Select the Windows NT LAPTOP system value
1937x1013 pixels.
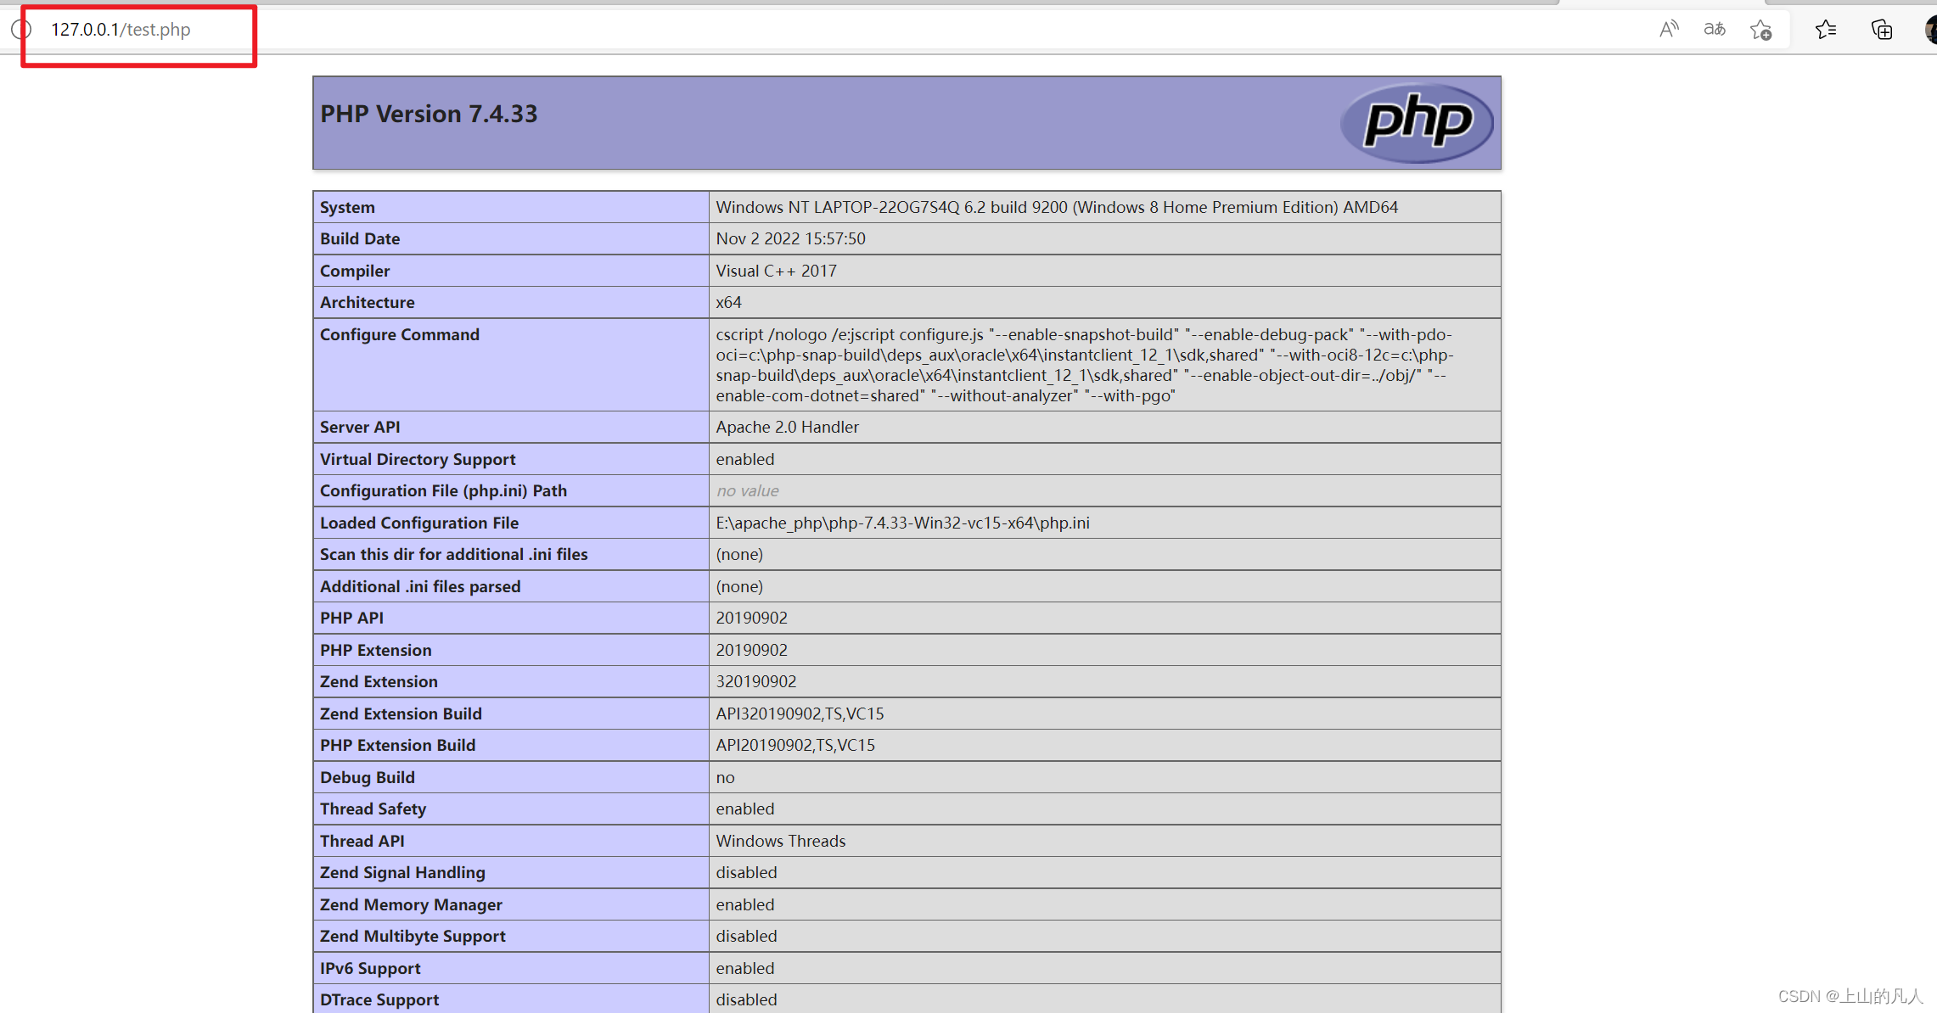point(1057,207)
